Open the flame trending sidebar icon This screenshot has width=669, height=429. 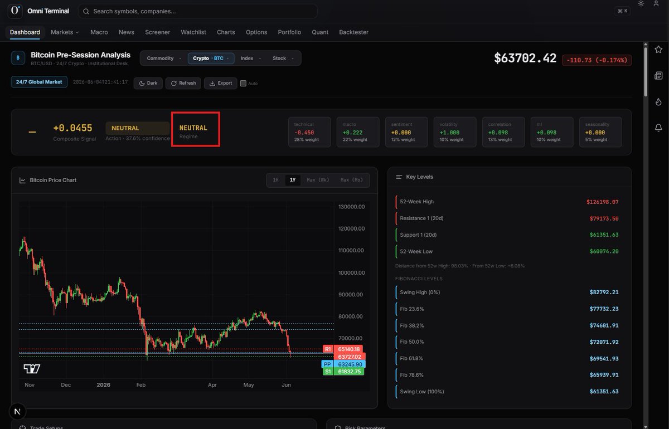click(x=658, y=102)
